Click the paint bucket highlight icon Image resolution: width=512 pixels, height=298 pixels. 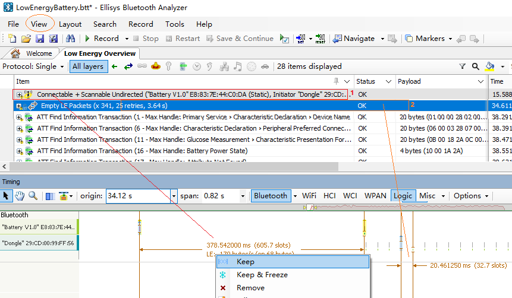pos(489,66)
